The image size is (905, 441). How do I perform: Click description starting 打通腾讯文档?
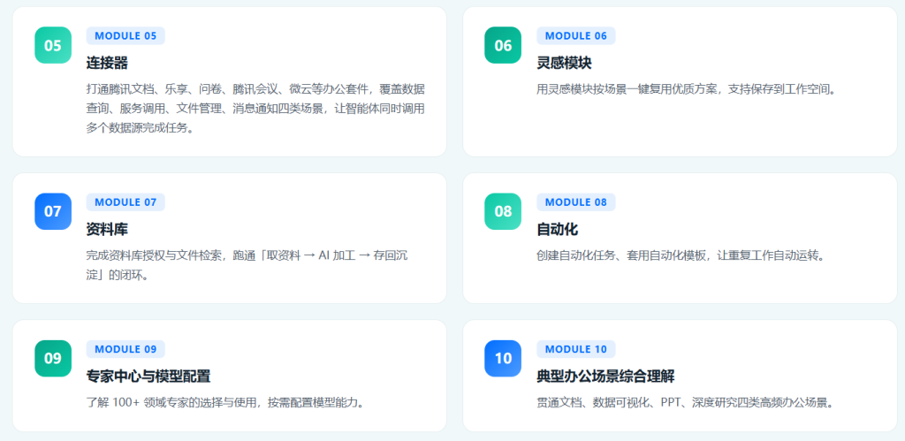256,109
